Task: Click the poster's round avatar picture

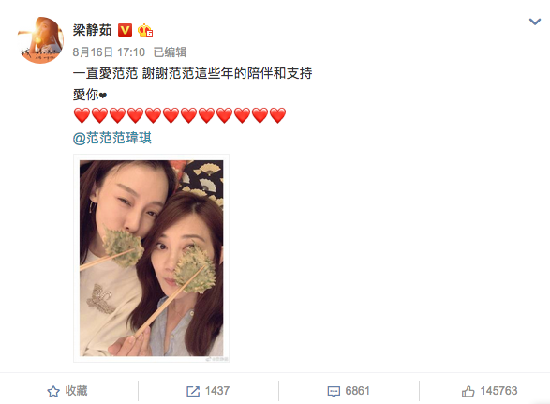Action: click(40, 40)
